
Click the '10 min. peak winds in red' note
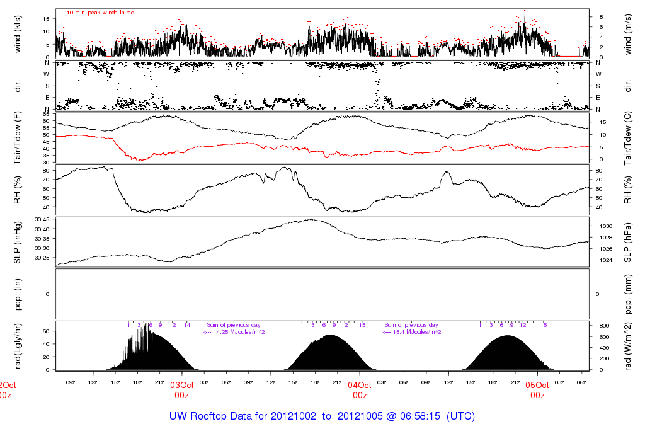point(100,13)
